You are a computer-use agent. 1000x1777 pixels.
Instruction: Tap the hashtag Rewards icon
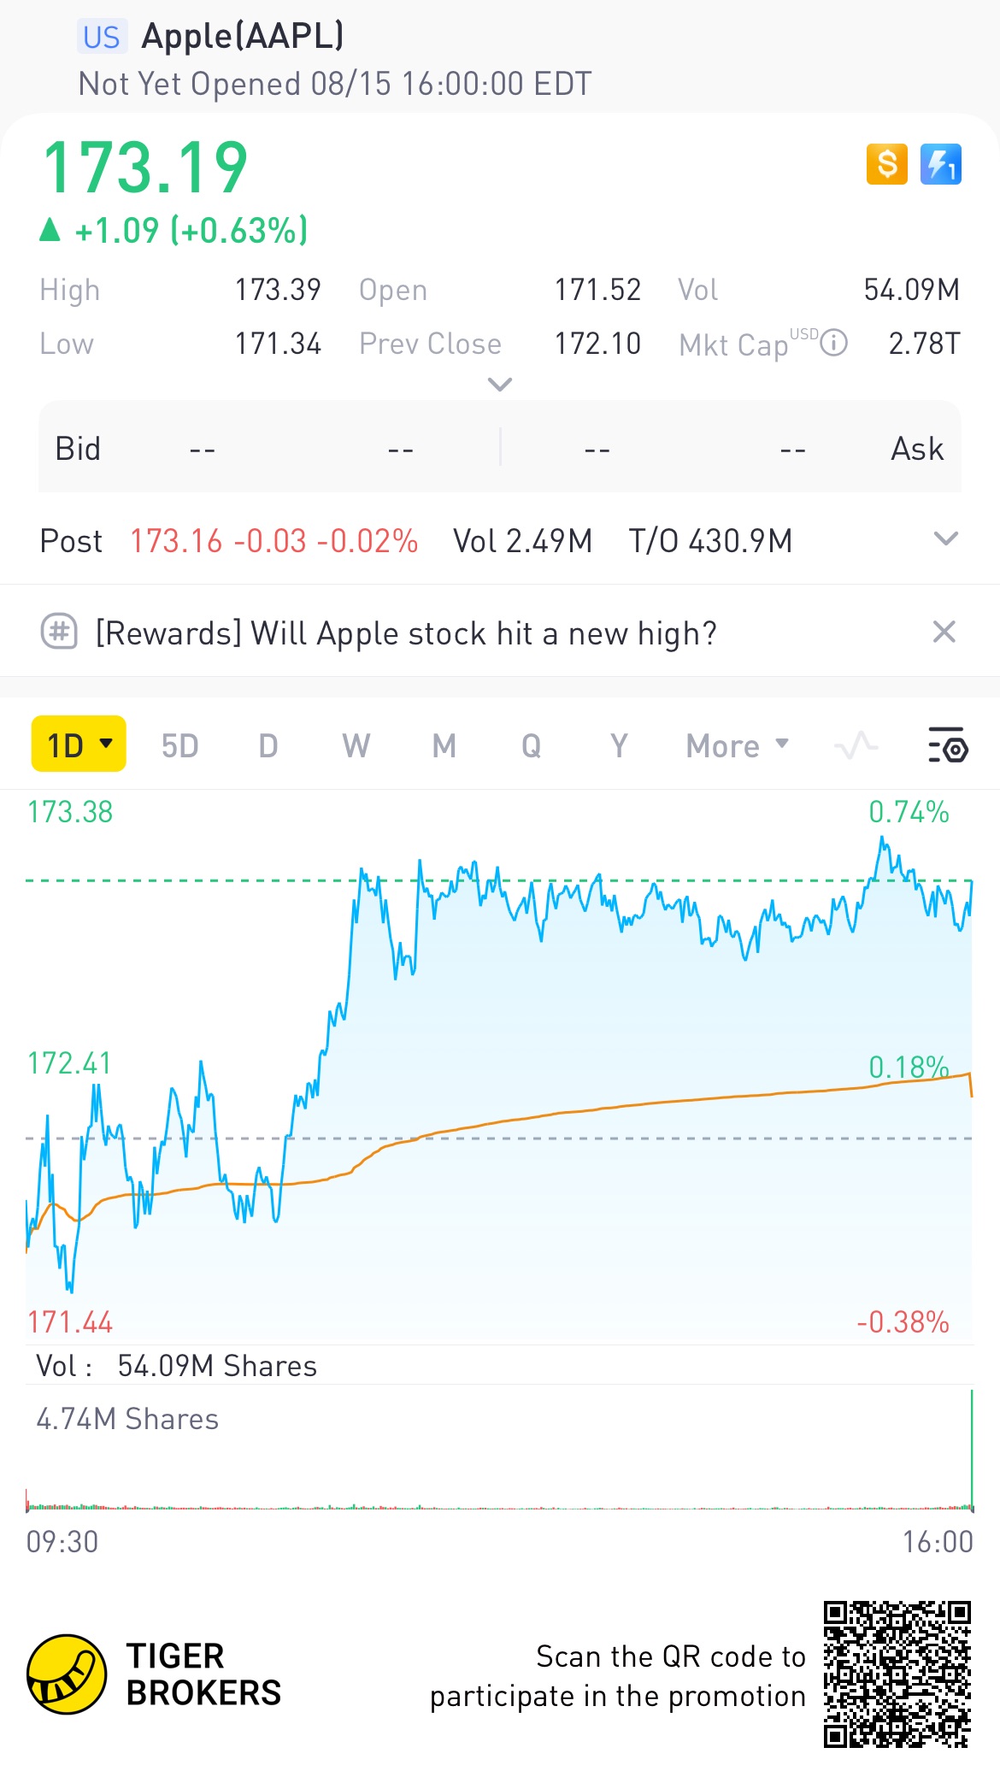pos(59,633)
